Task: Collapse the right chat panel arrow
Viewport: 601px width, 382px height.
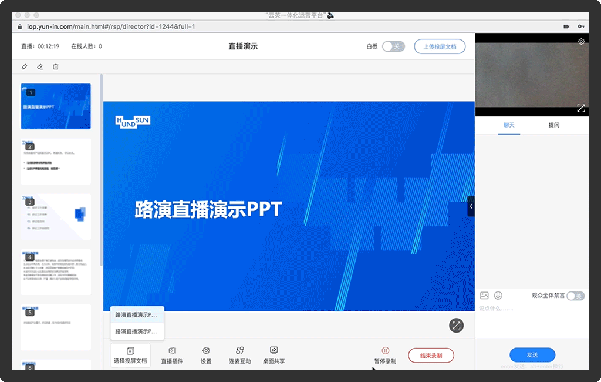Action: (x=471, y=206)
